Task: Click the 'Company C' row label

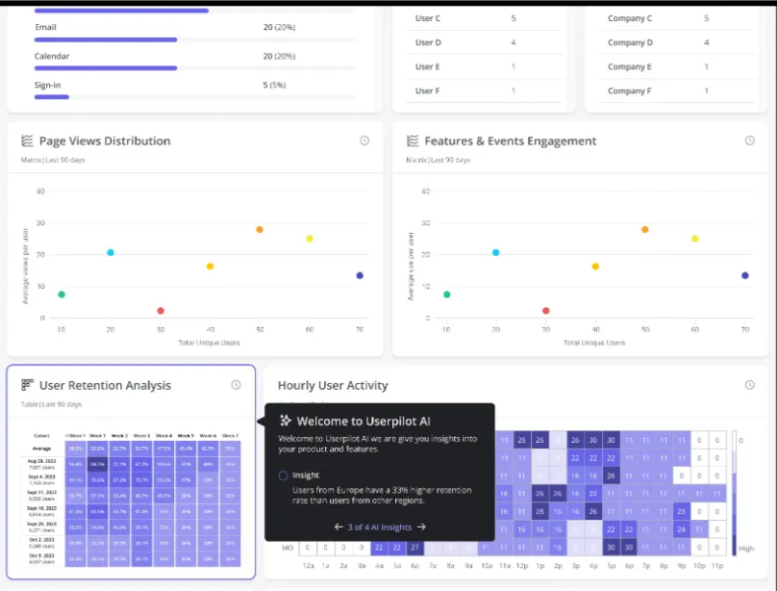Action: [630, 18]
